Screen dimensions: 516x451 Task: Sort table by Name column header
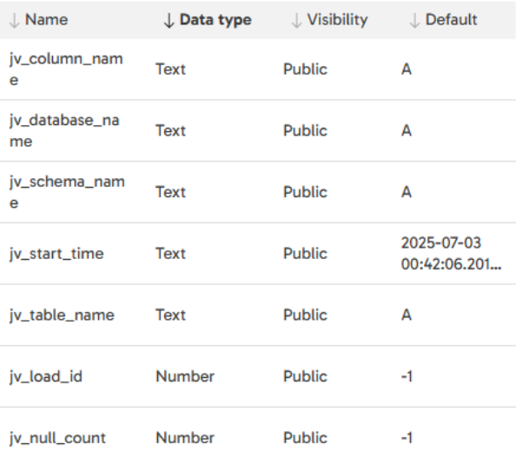click(47, 20)
